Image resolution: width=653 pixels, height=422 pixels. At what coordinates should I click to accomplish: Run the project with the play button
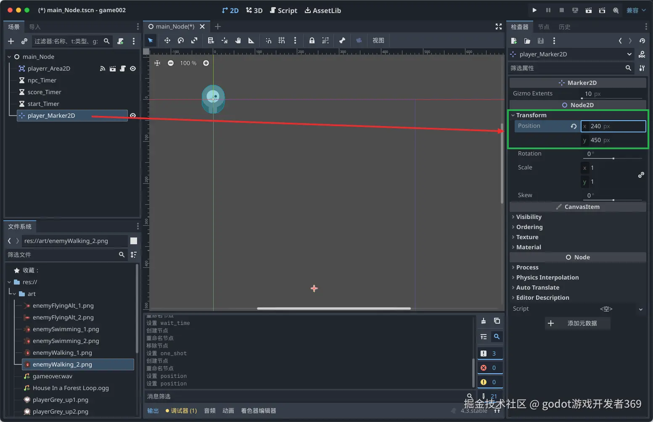pos(534,10)
